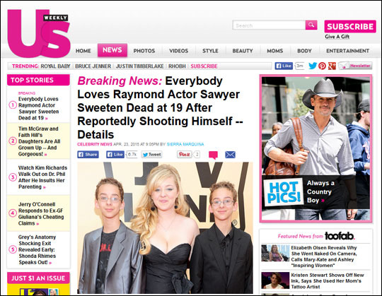Email the article using the envelope icon

tap(230, 155)
